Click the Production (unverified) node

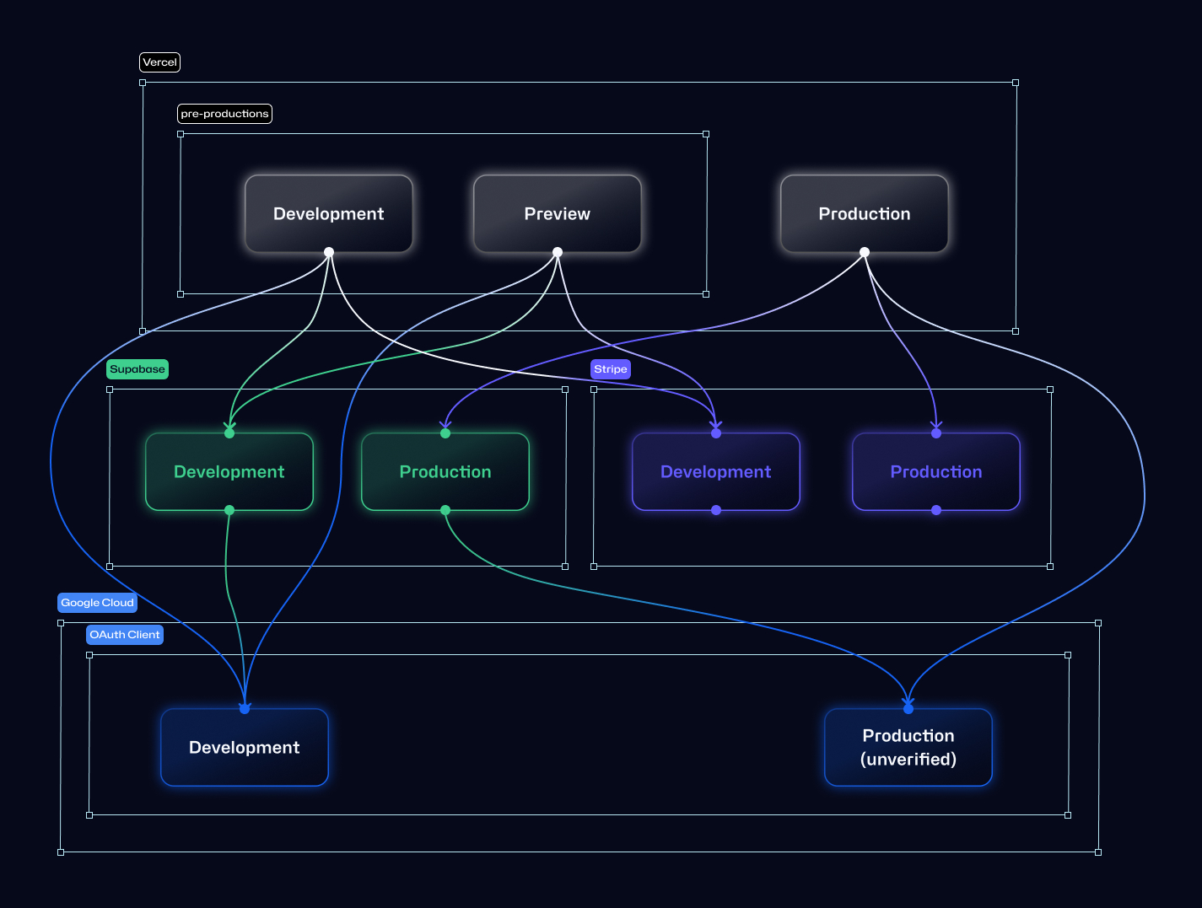pyautogui.click(x=908, y=747)
